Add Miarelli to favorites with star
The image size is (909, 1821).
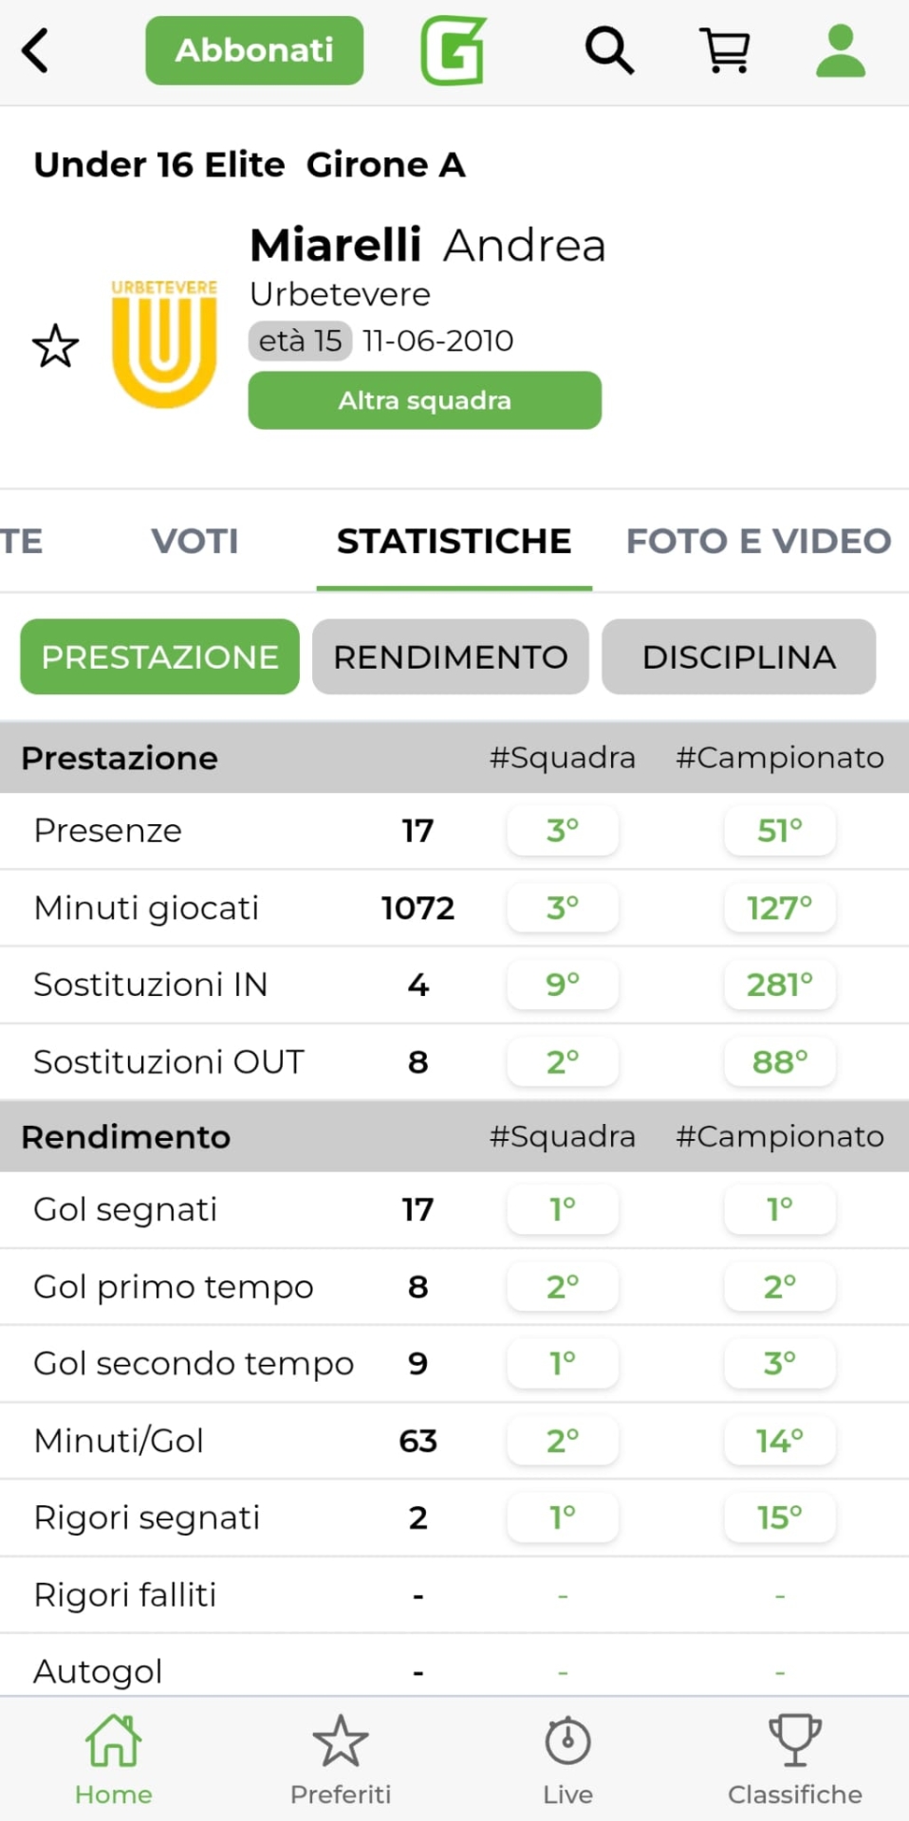coord(56,346)
